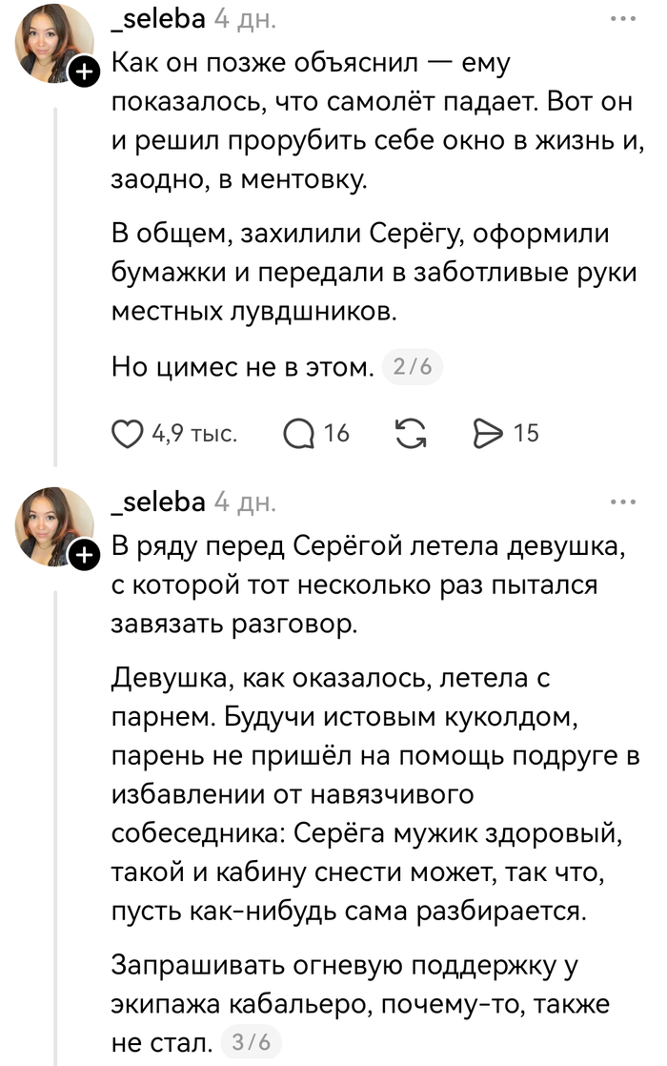Open the first post's three-dot menu

coord(621,17)
